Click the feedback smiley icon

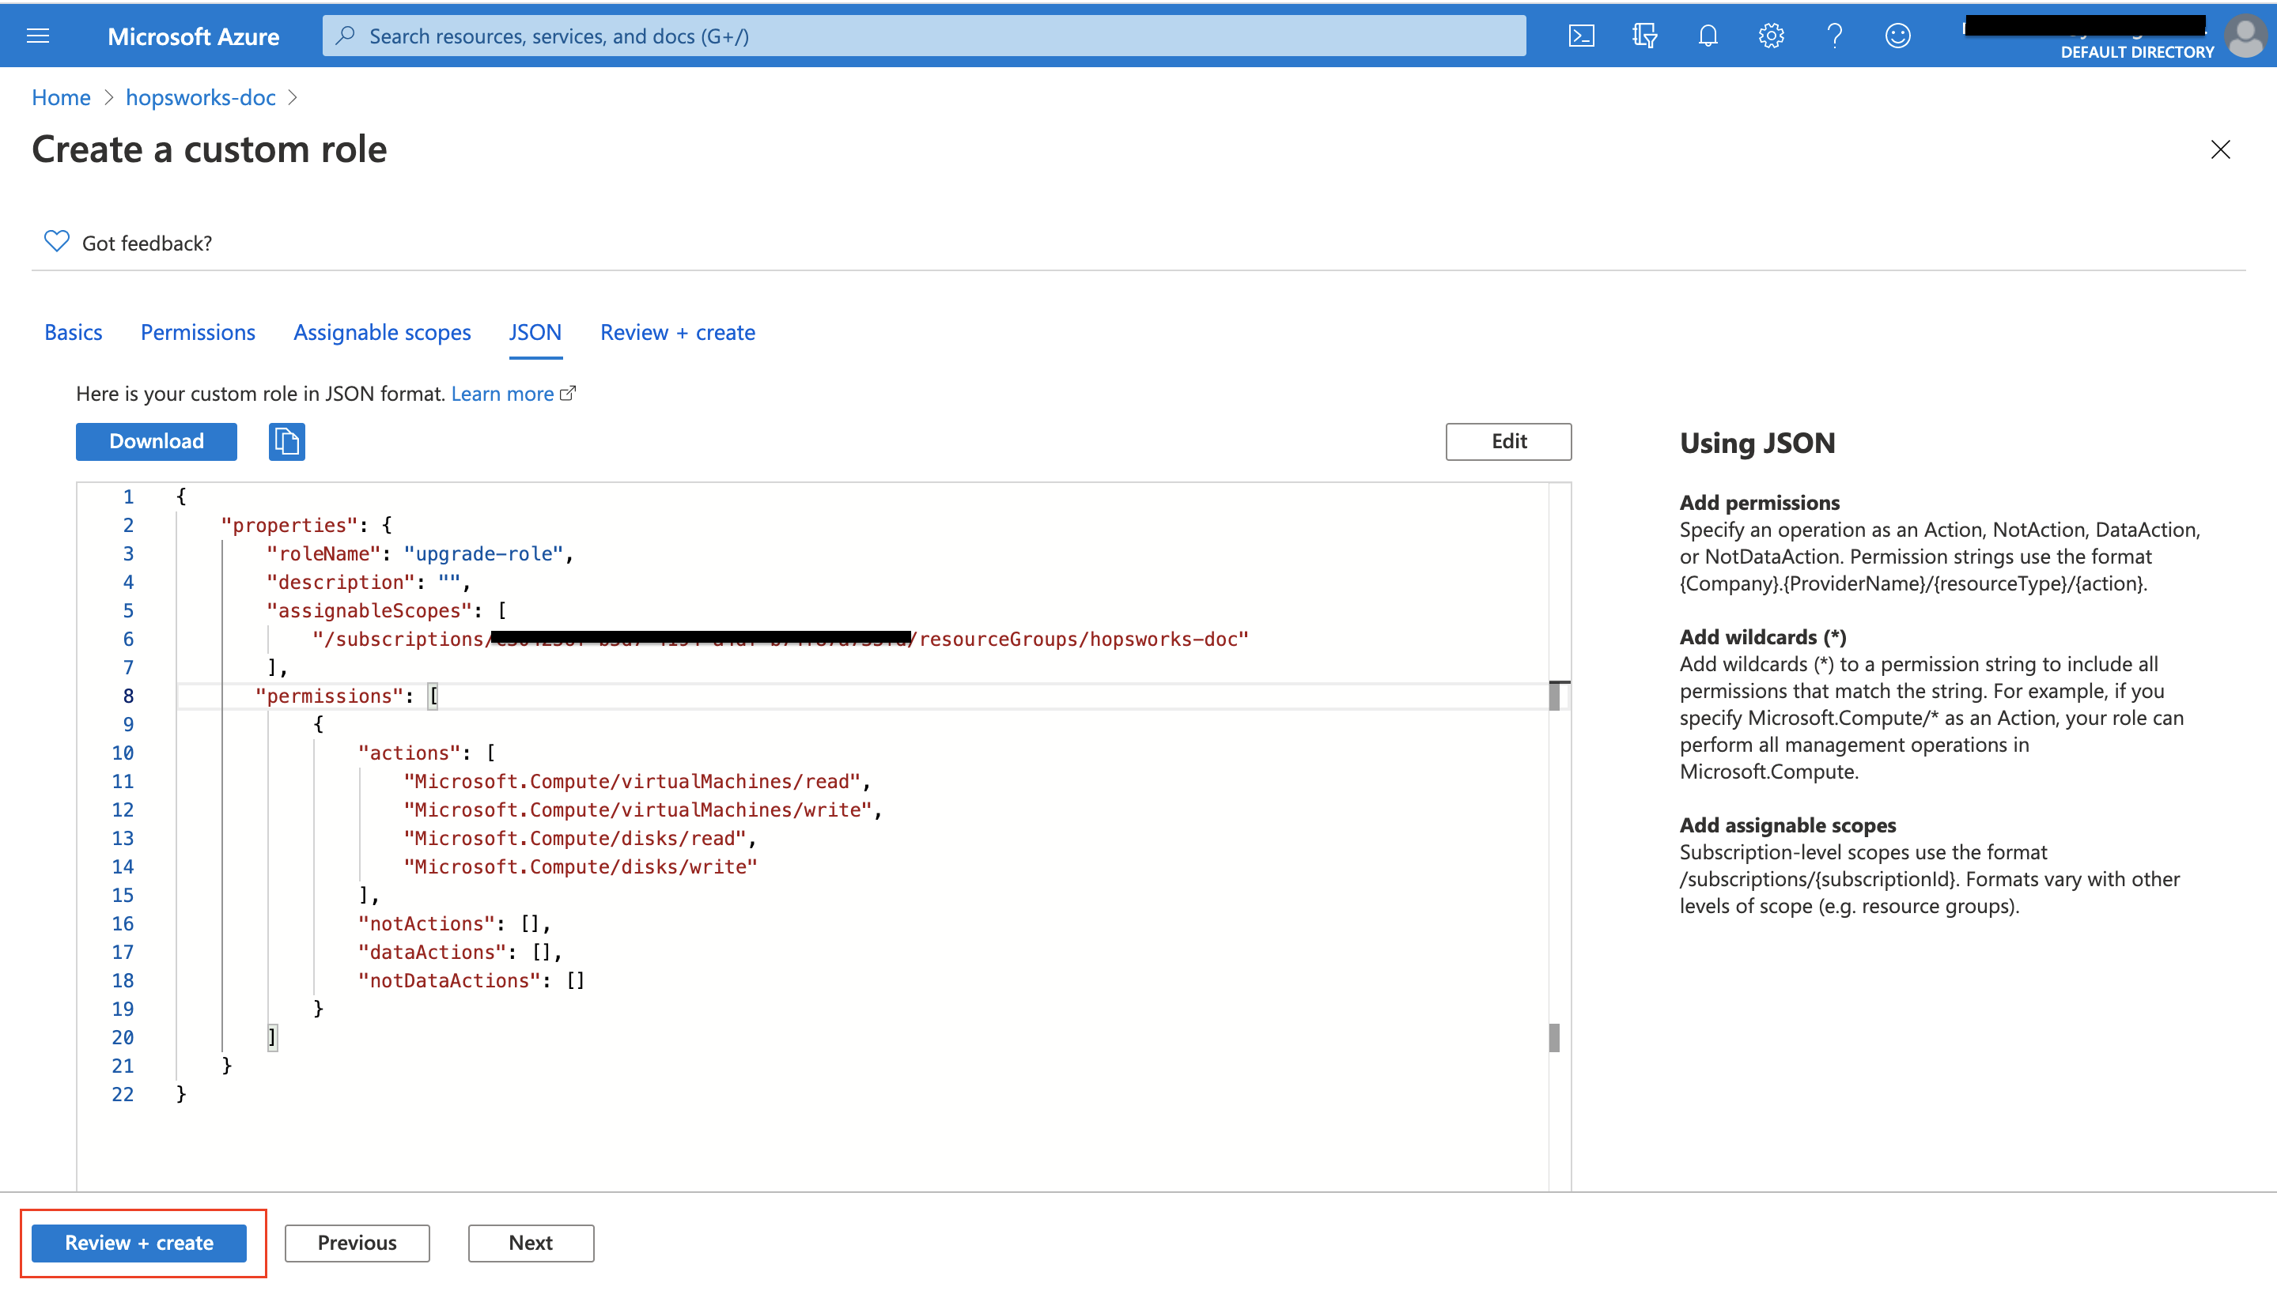pos(1898,36)
